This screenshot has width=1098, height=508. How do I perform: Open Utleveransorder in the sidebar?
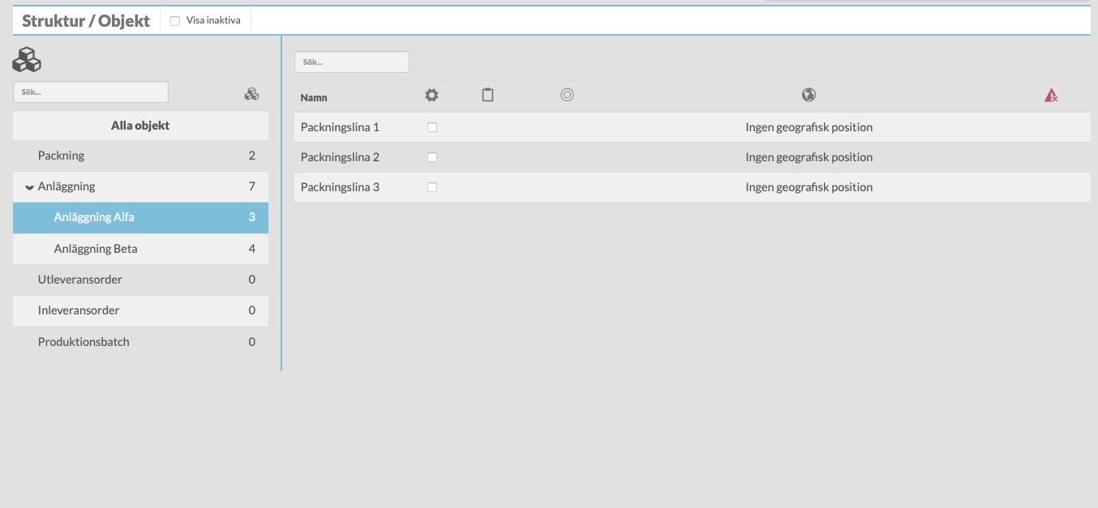pos(79,280)
